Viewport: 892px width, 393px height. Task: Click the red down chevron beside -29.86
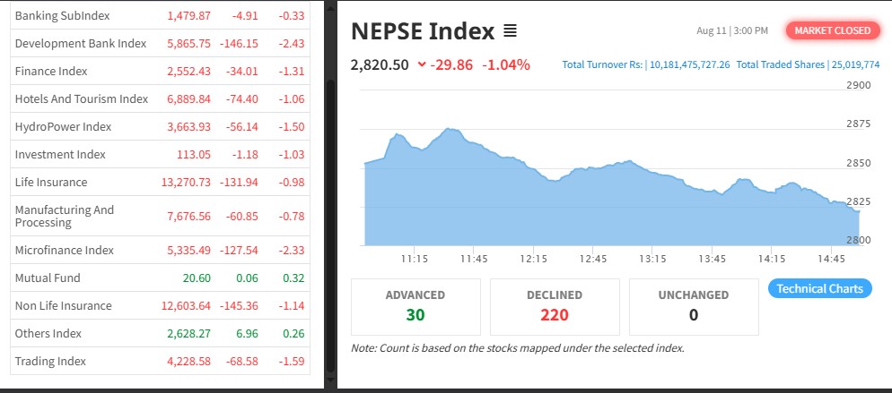pyautogui.click(x=422, y=64)
